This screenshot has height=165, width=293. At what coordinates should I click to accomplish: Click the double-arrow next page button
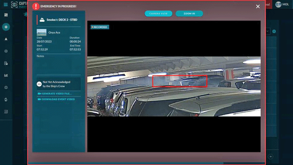[270, 157]
